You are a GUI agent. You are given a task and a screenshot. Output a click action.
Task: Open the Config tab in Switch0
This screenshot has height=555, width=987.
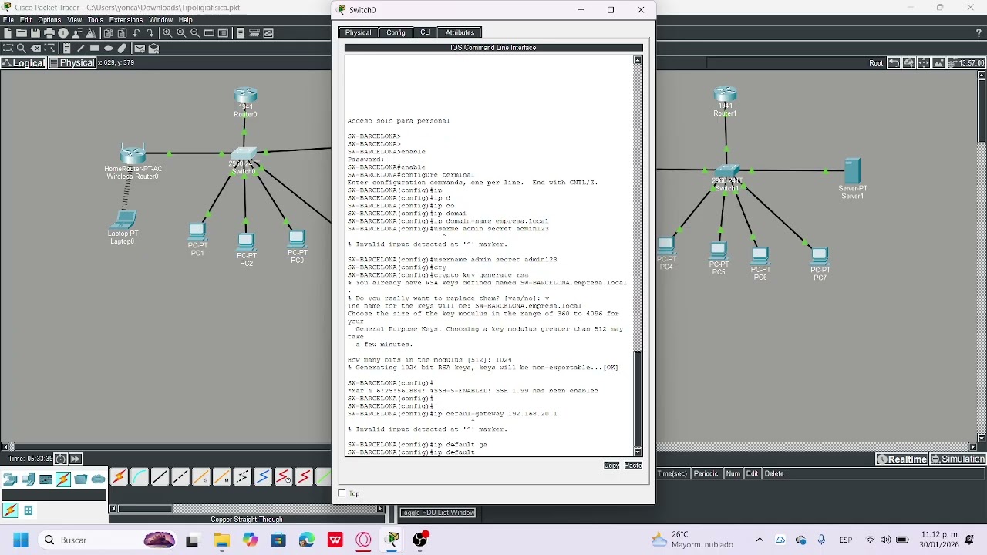pos(396,32)
